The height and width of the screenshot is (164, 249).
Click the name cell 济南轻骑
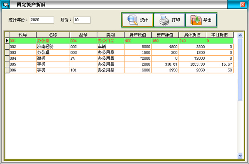click(x=53, y=47)
